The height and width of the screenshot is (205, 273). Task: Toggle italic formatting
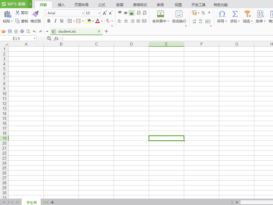click(x=55, y=21)
